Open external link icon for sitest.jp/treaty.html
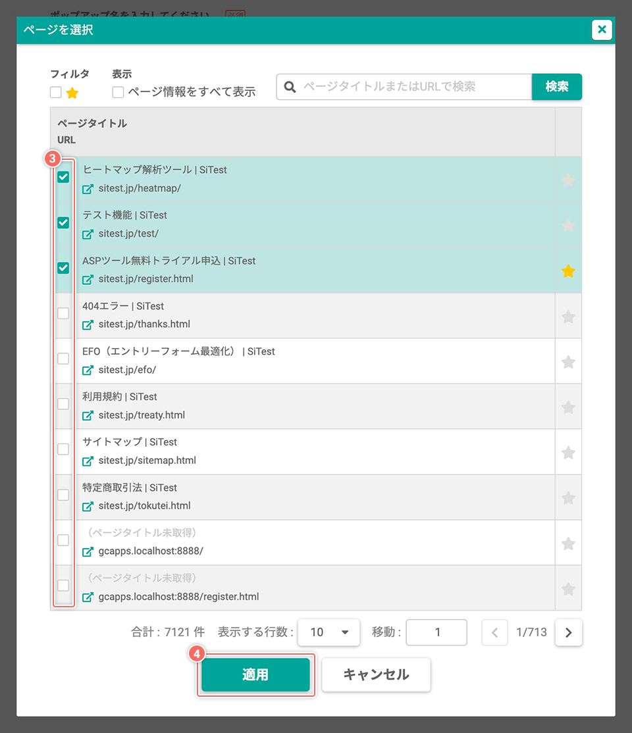The image size is (632, 733). pyautogui.click(x=88, y=416)
